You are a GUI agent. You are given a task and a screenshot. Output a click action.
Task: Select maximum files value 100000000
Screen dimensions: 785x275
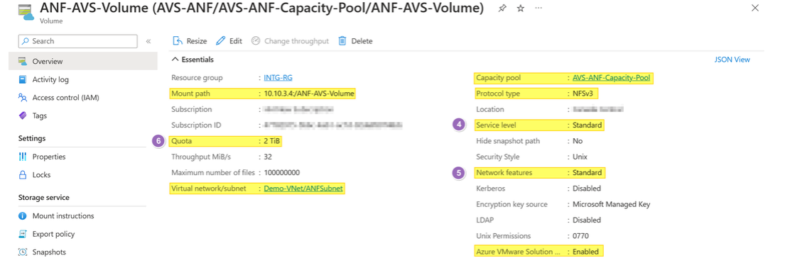point(282,173)
